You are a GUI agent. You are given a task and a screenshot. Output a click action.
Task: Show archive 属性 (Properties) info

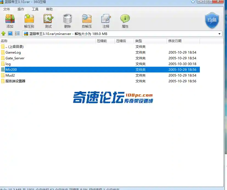tap(125, 19)
